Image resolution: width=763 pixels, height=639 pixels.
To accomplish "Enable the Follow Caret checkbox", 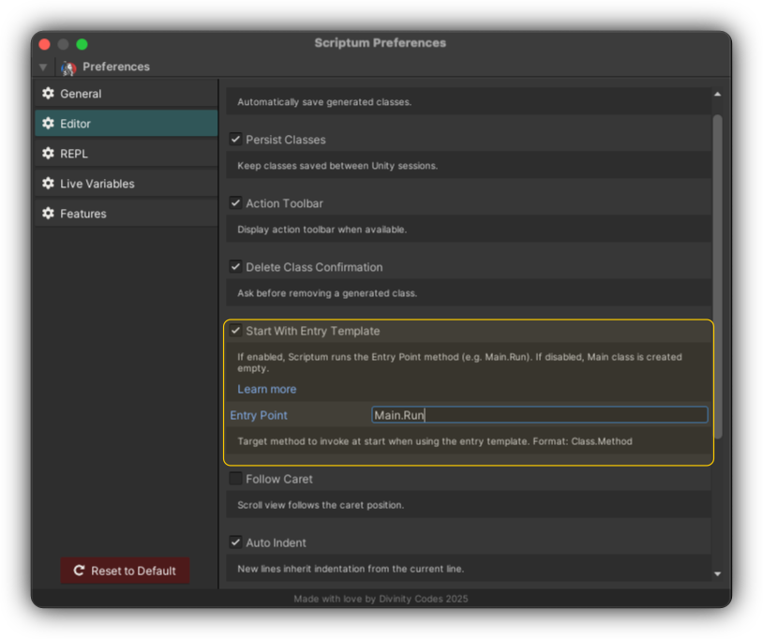I will [235, 479].
